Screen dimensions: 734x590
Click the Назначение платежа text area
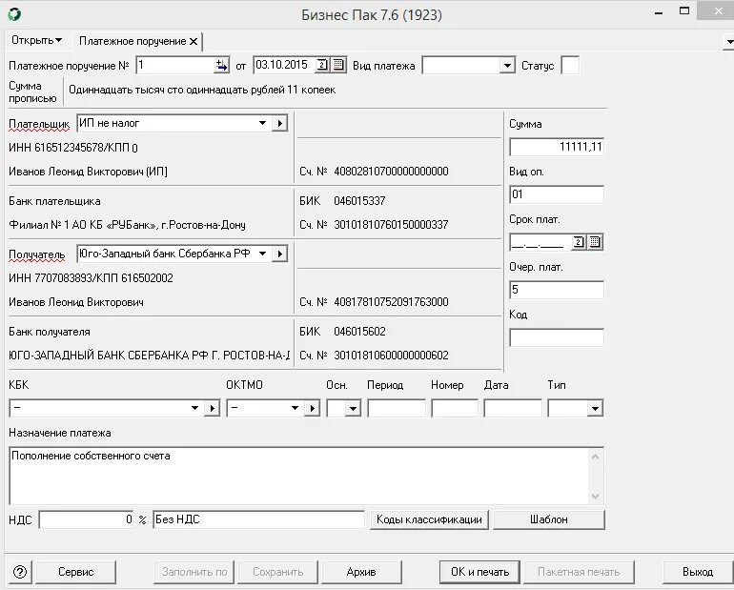[x=298, y=476]
